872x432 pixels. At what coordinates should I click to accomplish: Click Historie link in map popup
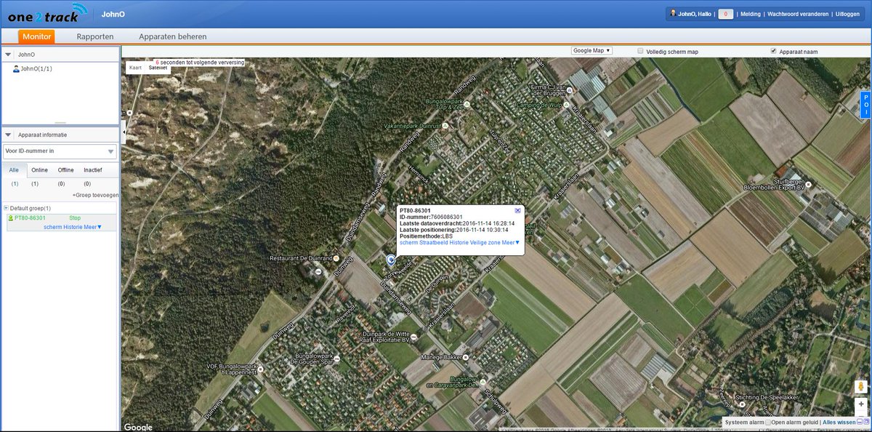(x=459, y=242)
